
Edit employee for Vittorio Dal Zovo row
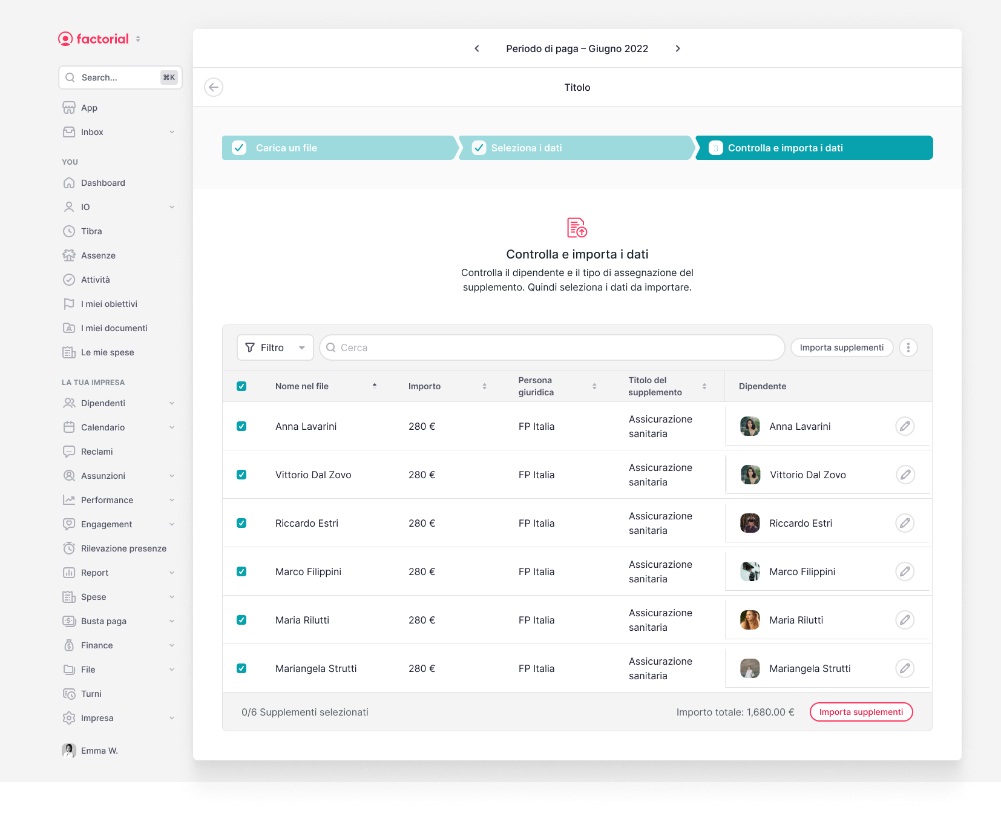click(905, 475)
